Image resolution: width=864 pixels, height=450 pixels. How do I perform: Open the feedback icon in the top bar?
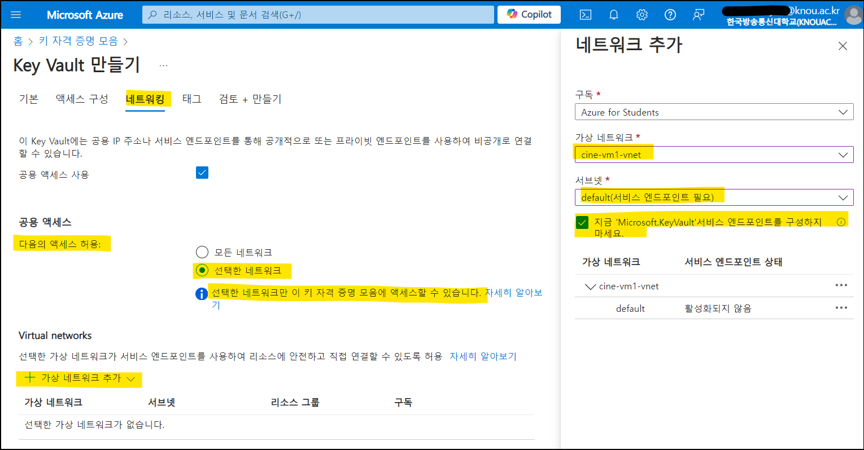click(699, 15)
